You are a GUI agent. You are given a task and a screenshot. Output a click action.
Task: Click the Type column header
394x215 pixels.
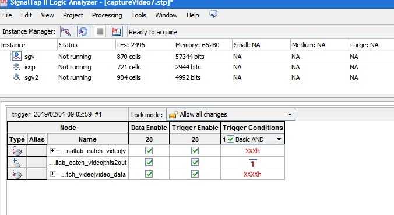(17, 139)
